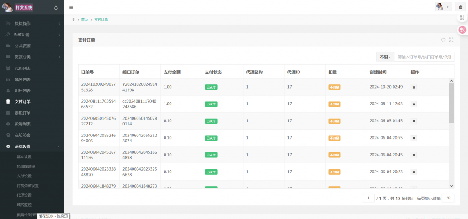Click the fullscreen icon in 支付订单 panel
This screenshot has height=219, width=468.
pyautogui.click(x=451, y=40)
